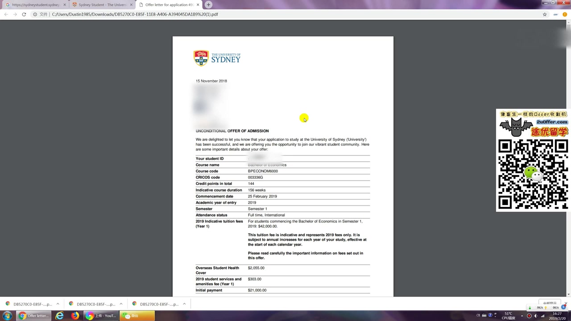This screenshot has width=571, height=321.
Task: Open the Chrome YouTube upload taskbar window
Action: [x=101, y=316]
